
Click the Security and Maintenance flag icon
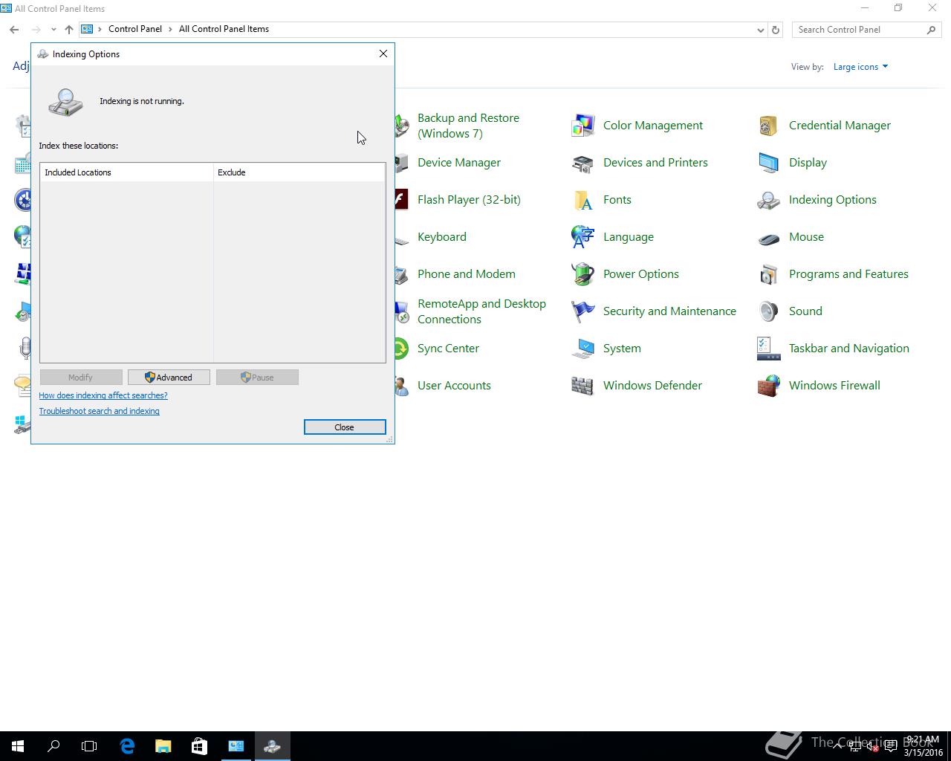582,311
